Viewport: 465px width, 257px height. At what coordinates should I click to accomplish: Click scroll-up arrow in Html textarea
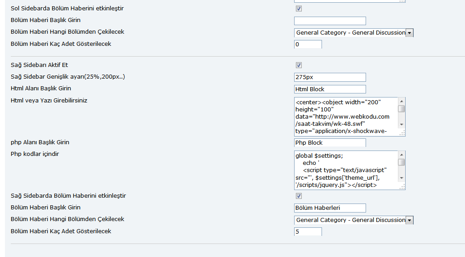click(402, 102)
